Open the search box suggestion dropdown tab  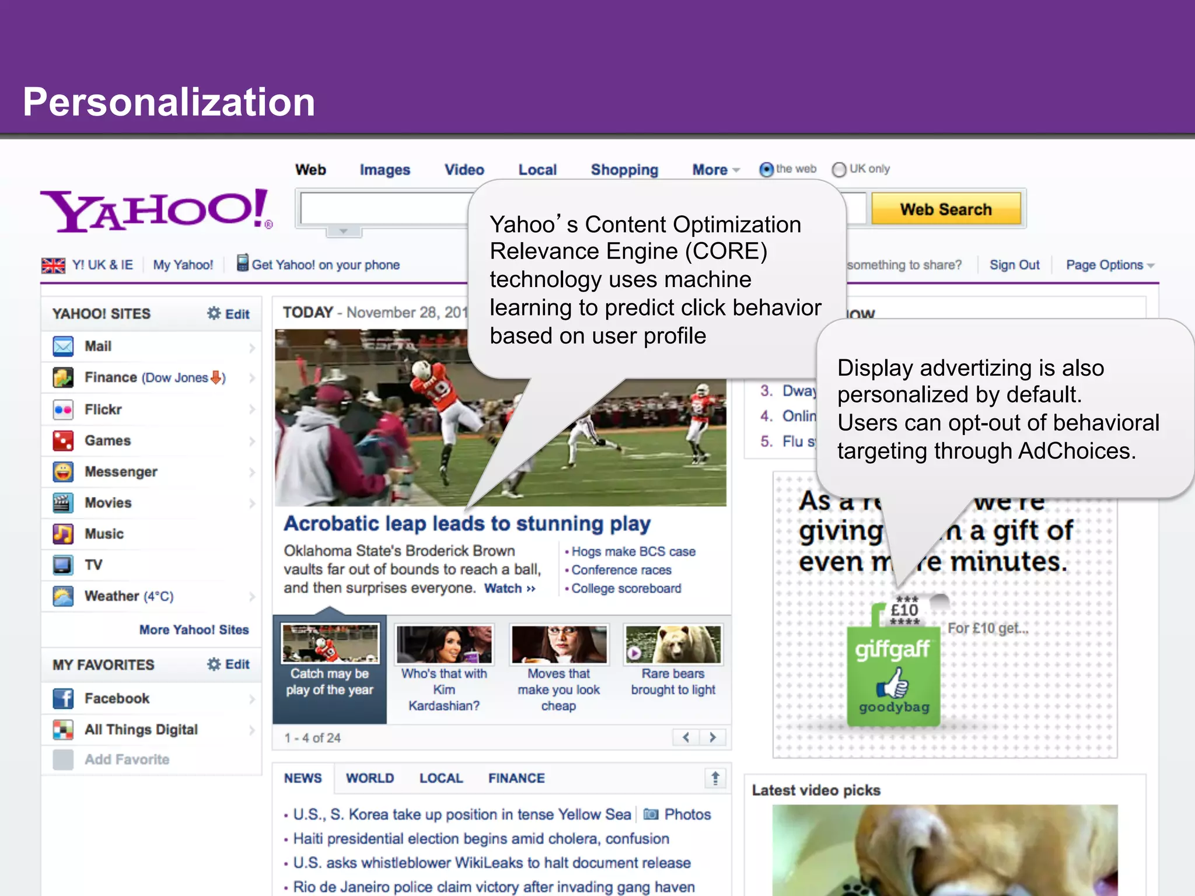(344, 232)
